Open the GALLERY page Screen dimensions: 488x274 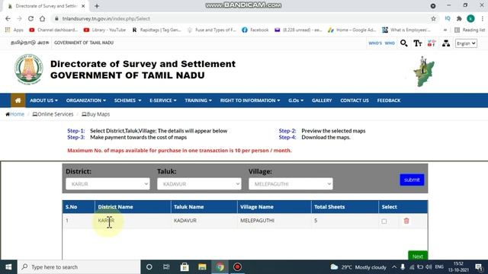coord(322,100)
